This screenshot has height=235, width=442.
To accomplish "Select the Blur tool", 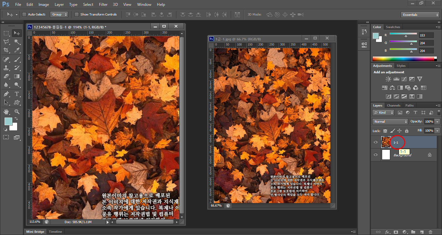I will (6, 85).
